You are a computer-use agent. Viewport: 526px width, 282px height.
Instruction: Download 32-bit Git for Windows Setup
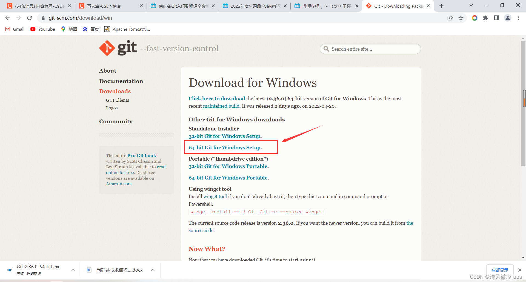click(x=225, y=136)
